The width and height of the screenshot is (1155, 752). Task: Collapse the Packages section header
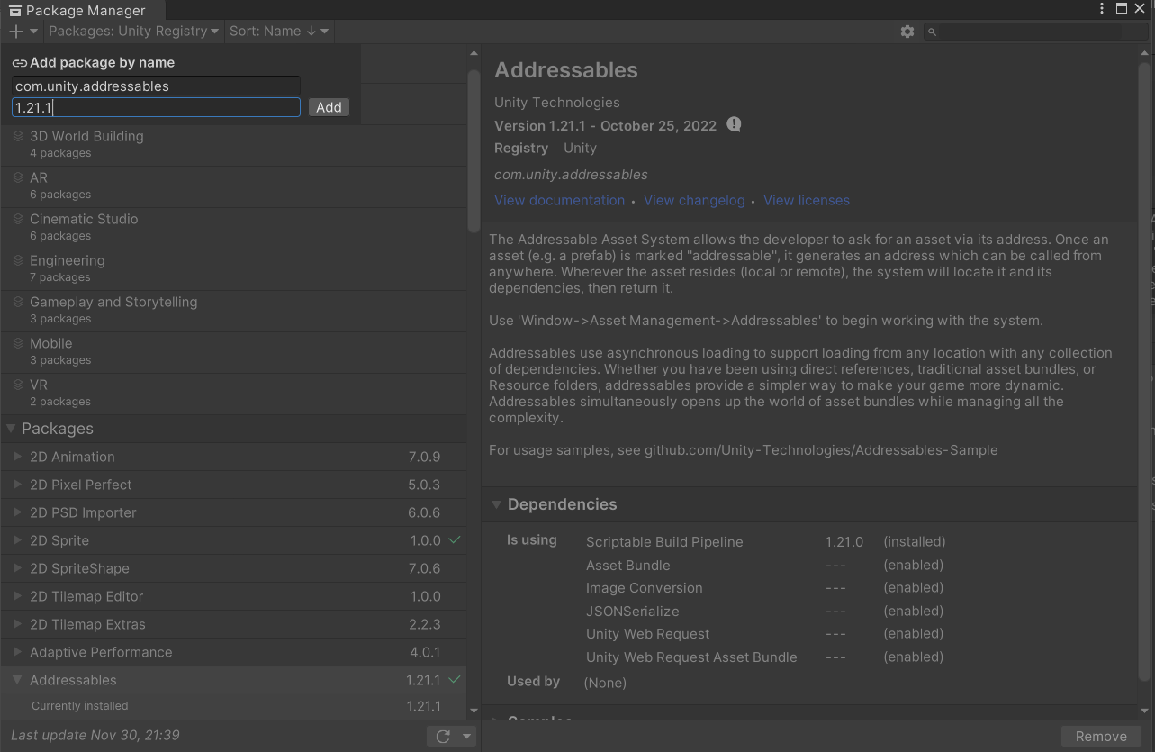[x=11, y=429]
